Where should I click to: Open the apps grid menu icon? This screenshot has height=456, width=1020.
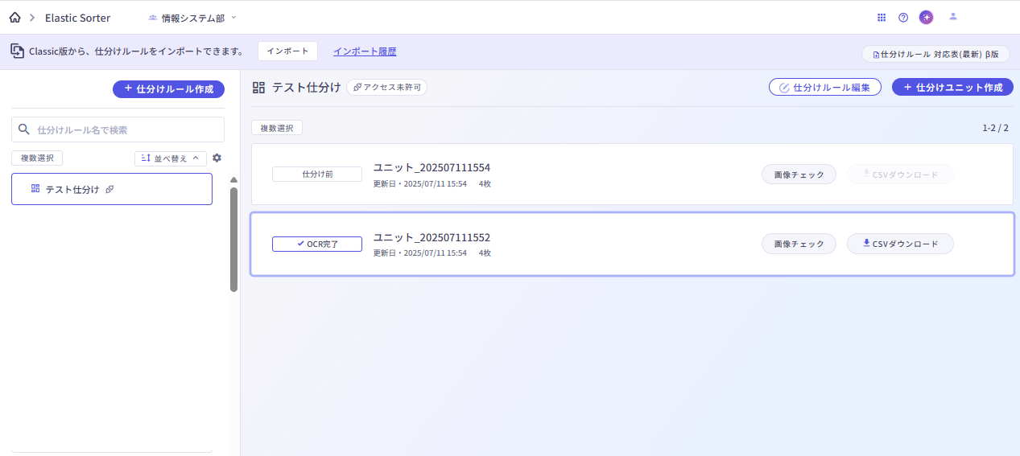pos(882,18)
